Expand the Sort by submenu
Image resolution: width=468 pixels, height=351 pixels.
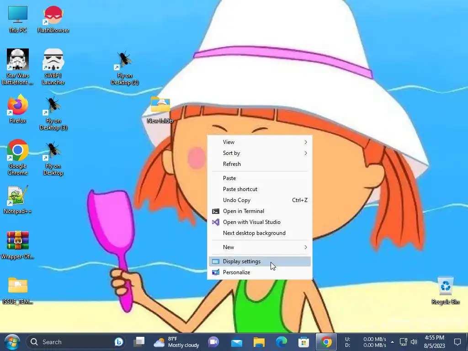(260, 153)
